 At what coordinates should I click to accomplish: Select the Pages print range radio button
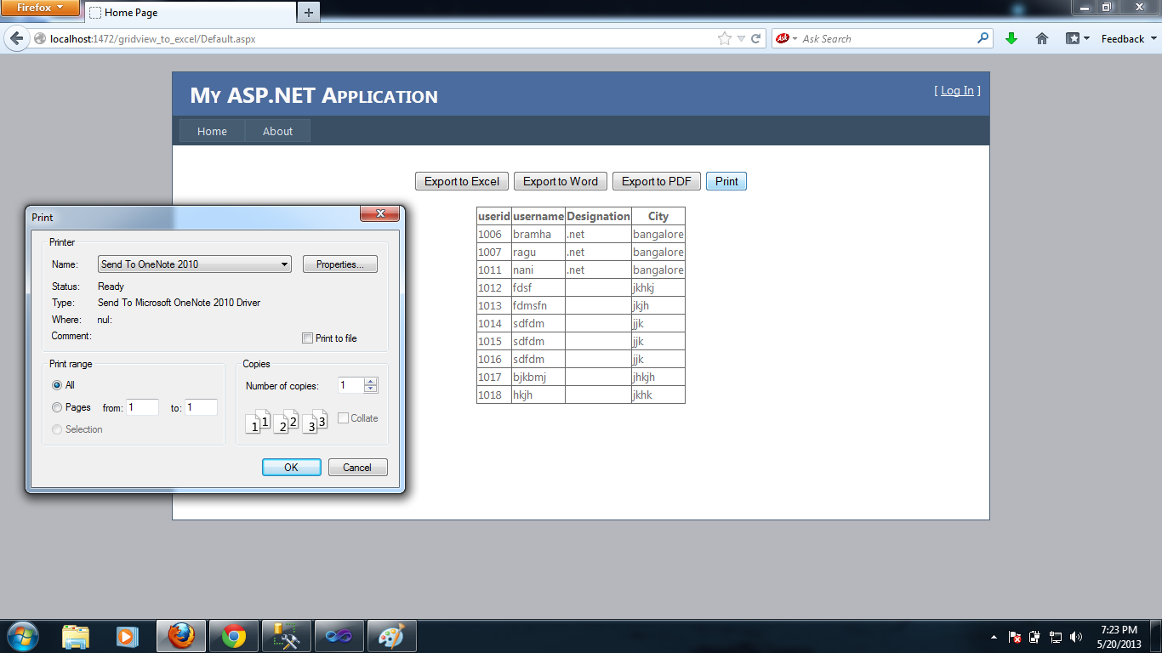pyautogui.click(x=56, y=407)
